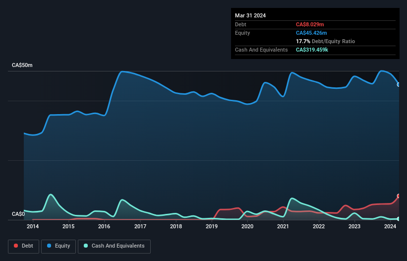Click the red Debt legend dot
The height and width of the screenshot is (261, 407).
(x=16, y=246)
